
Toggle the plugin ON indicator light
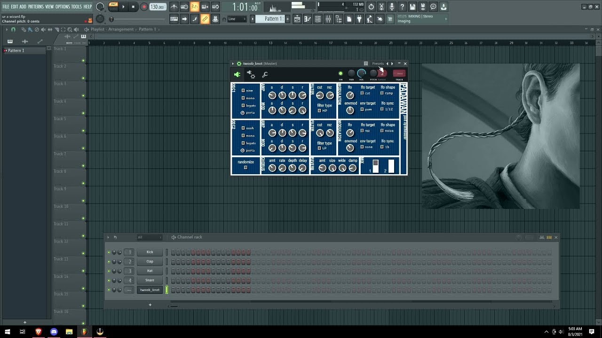pos(341,74)
